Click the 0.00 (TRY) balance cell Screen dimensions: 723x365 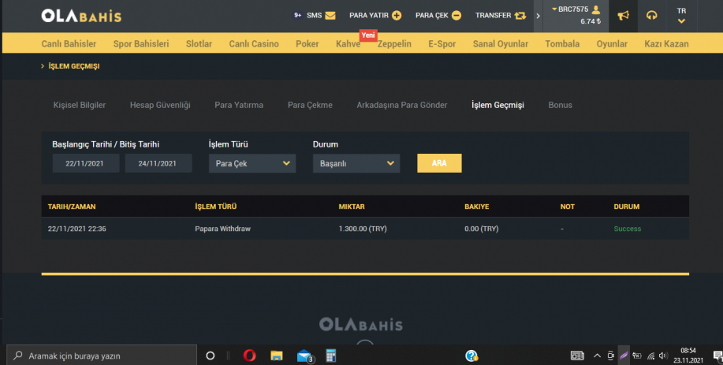tap(482, 229)
